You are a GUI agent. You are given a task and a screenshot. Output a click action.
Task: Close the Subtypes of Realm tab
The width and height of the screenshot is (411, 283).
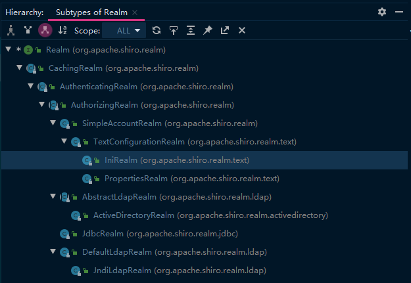[x=135, y=12]
